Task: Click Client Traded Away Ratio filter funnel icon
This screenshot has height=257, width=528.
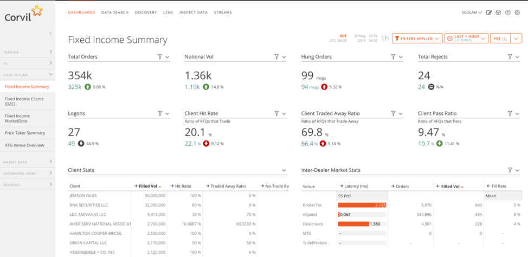Action: 393,113
